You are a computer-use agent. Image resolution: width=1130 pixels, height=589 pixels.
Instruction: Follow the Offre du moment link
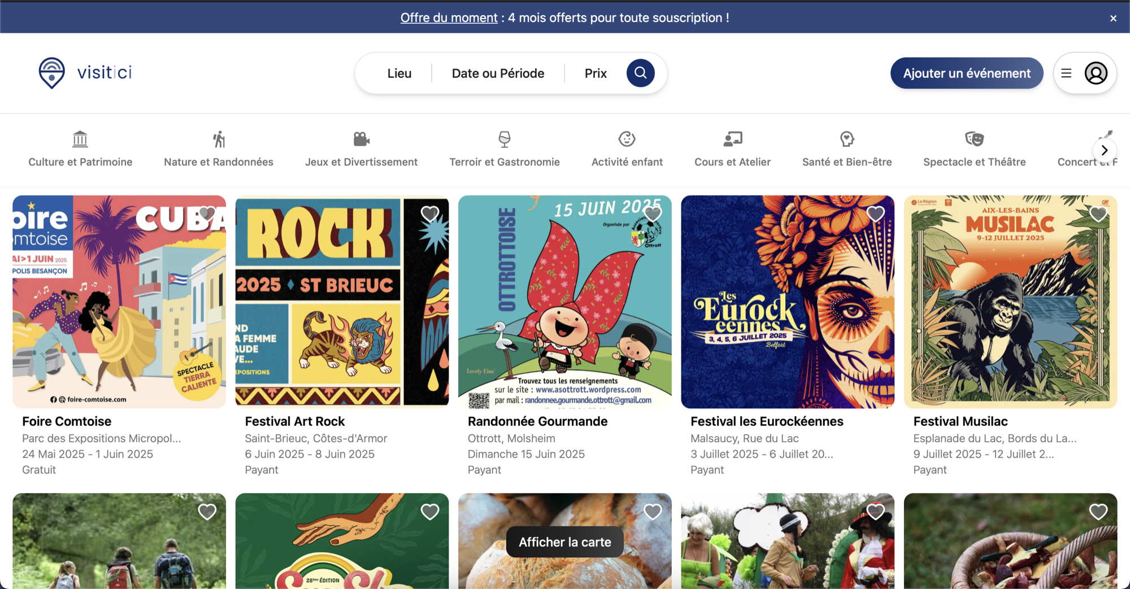point(449,18)
